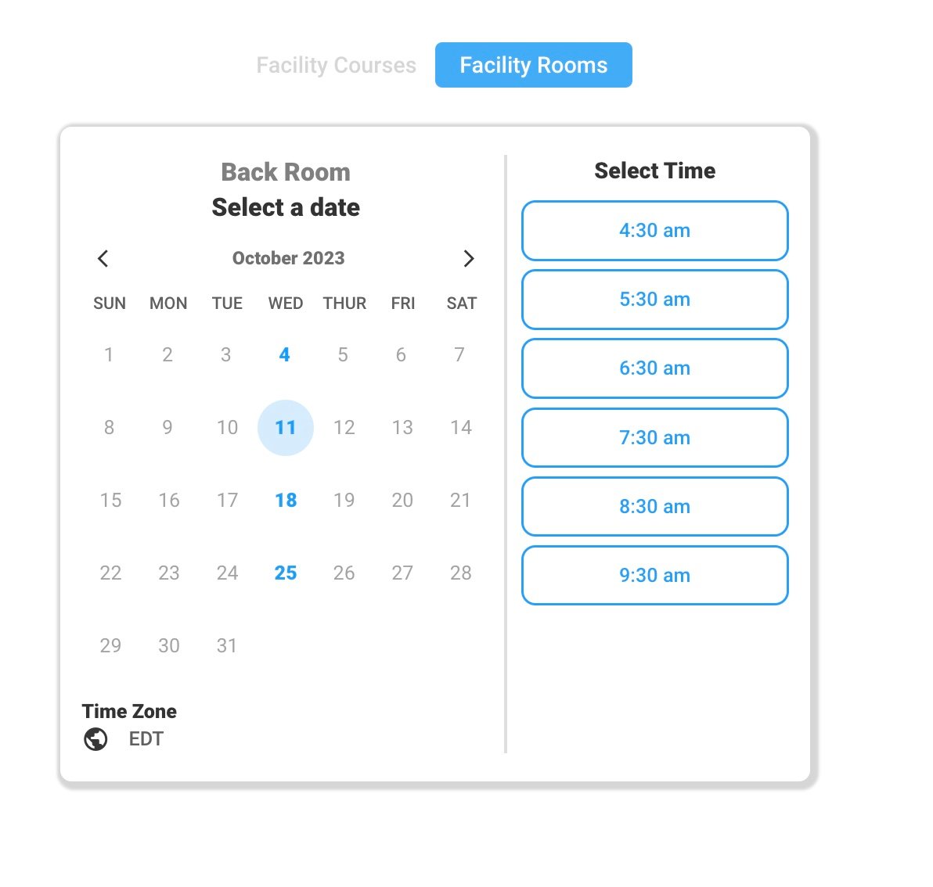Choose October 25 in the calendar
933x887 pixels.
[x=286, y=573]
